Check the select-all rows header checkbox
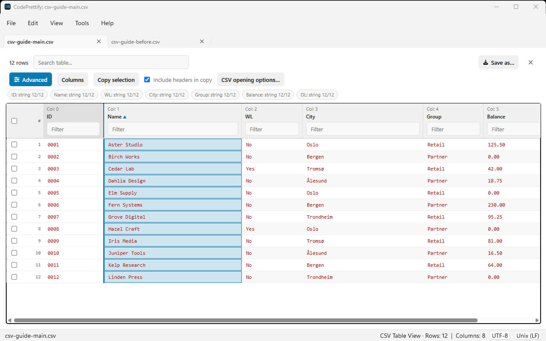Viewport: 546px width, 341px height. (14, 121)
